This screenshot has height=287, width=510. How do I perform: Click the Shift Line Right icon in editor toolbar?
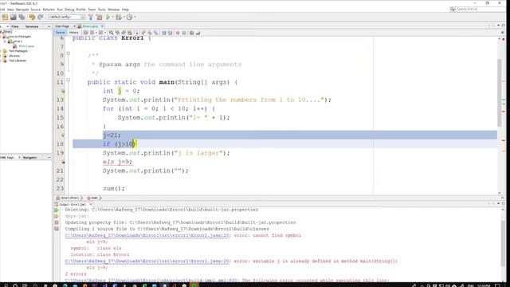click(x=170, y=33)
